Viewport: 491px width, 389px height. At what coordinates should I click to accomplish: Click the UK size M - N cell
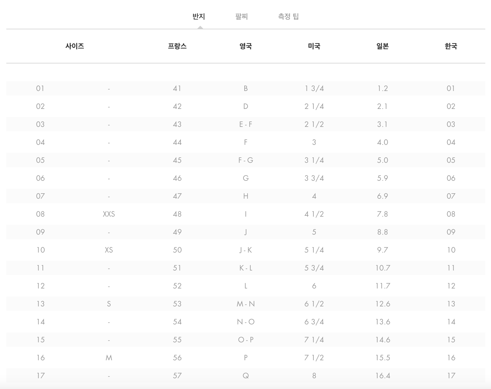246,304
